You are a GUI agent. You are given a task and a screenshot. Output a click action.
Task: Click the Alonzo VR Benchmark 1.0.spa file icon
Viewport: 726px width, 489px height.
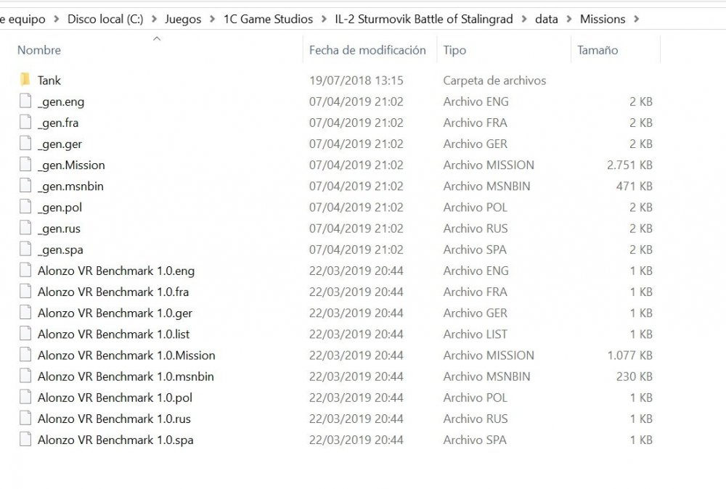(25, 440)
